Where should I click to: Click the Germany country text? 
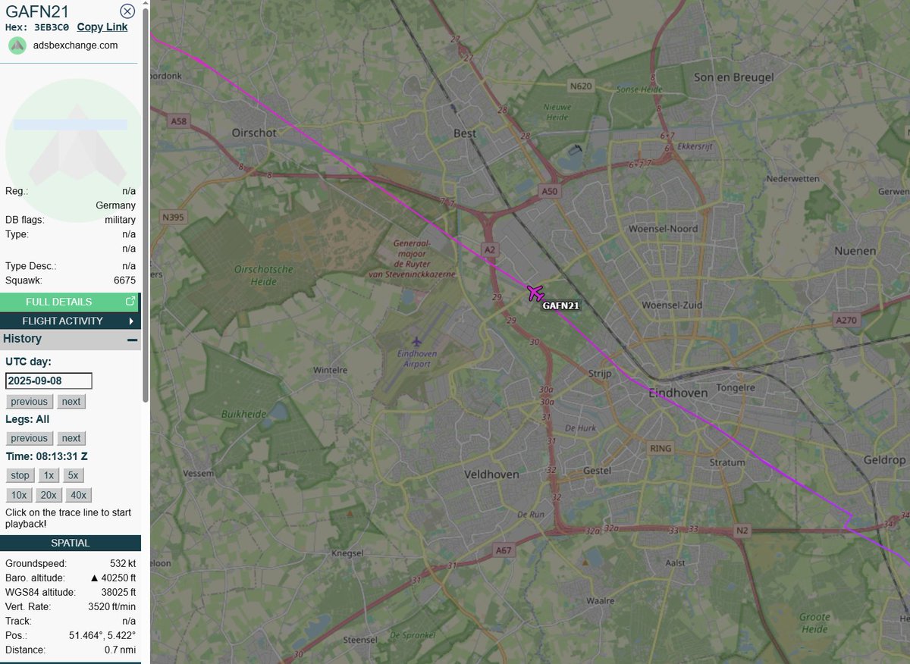point(116,205)
